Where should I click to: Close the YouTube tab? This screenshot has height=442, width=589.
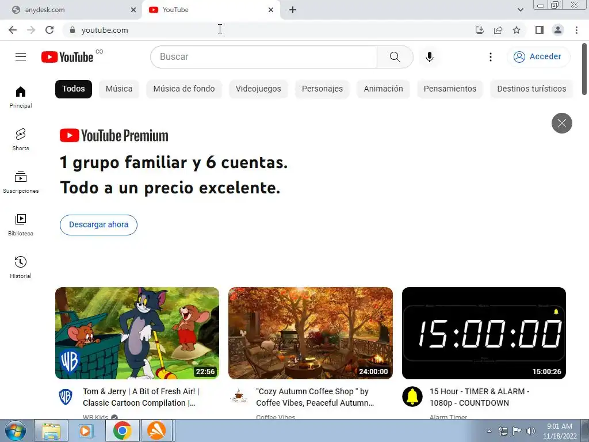coord(271,10)
